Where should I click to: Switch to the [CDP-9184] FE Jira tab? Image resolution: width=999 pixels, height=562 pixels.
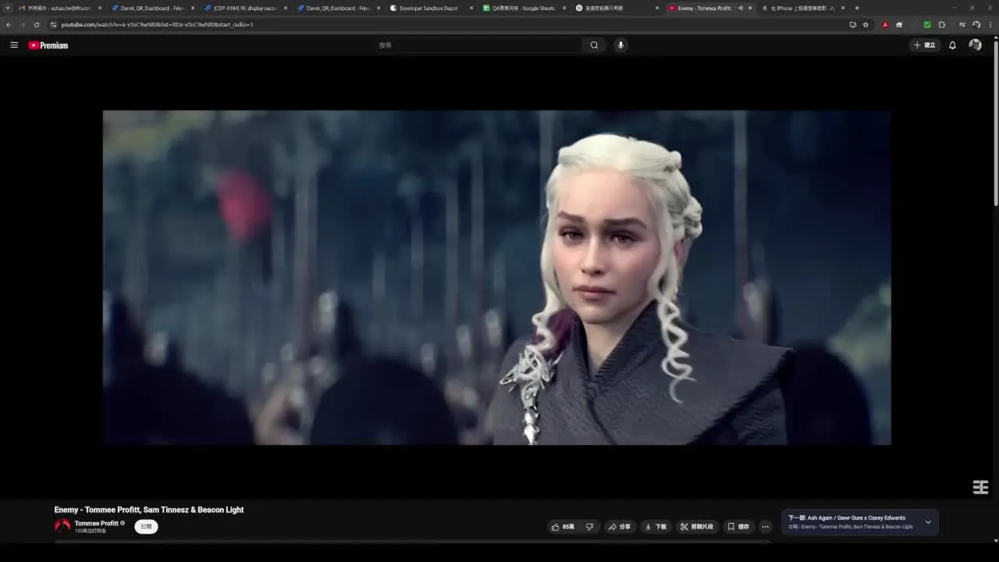(x=246, y=8)
